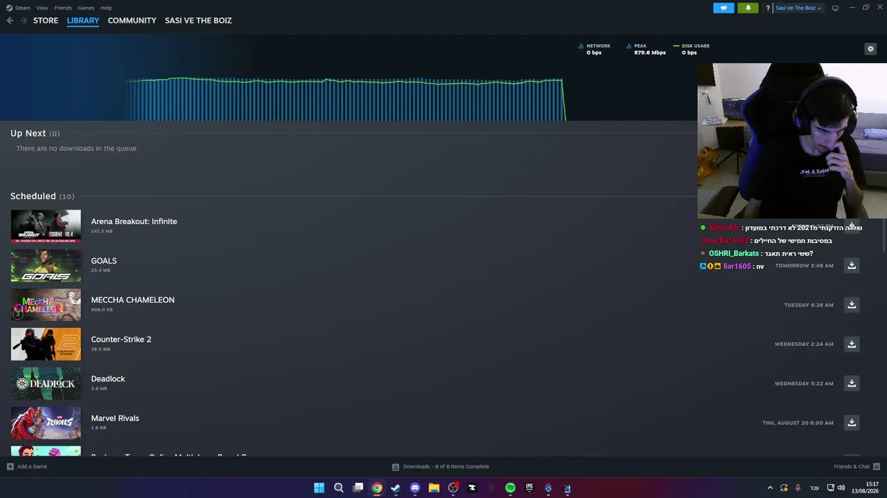Viewport: 887px width, 498px height.
Task: Click the Marvel Rivals thumbnail
Action: pos(46,423)
